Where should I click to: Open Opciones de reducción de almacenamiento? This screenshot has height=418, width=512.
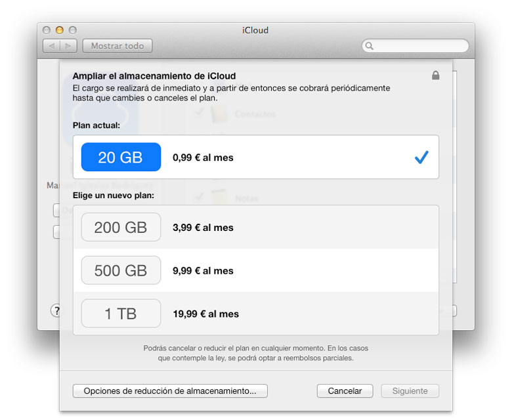170,390
